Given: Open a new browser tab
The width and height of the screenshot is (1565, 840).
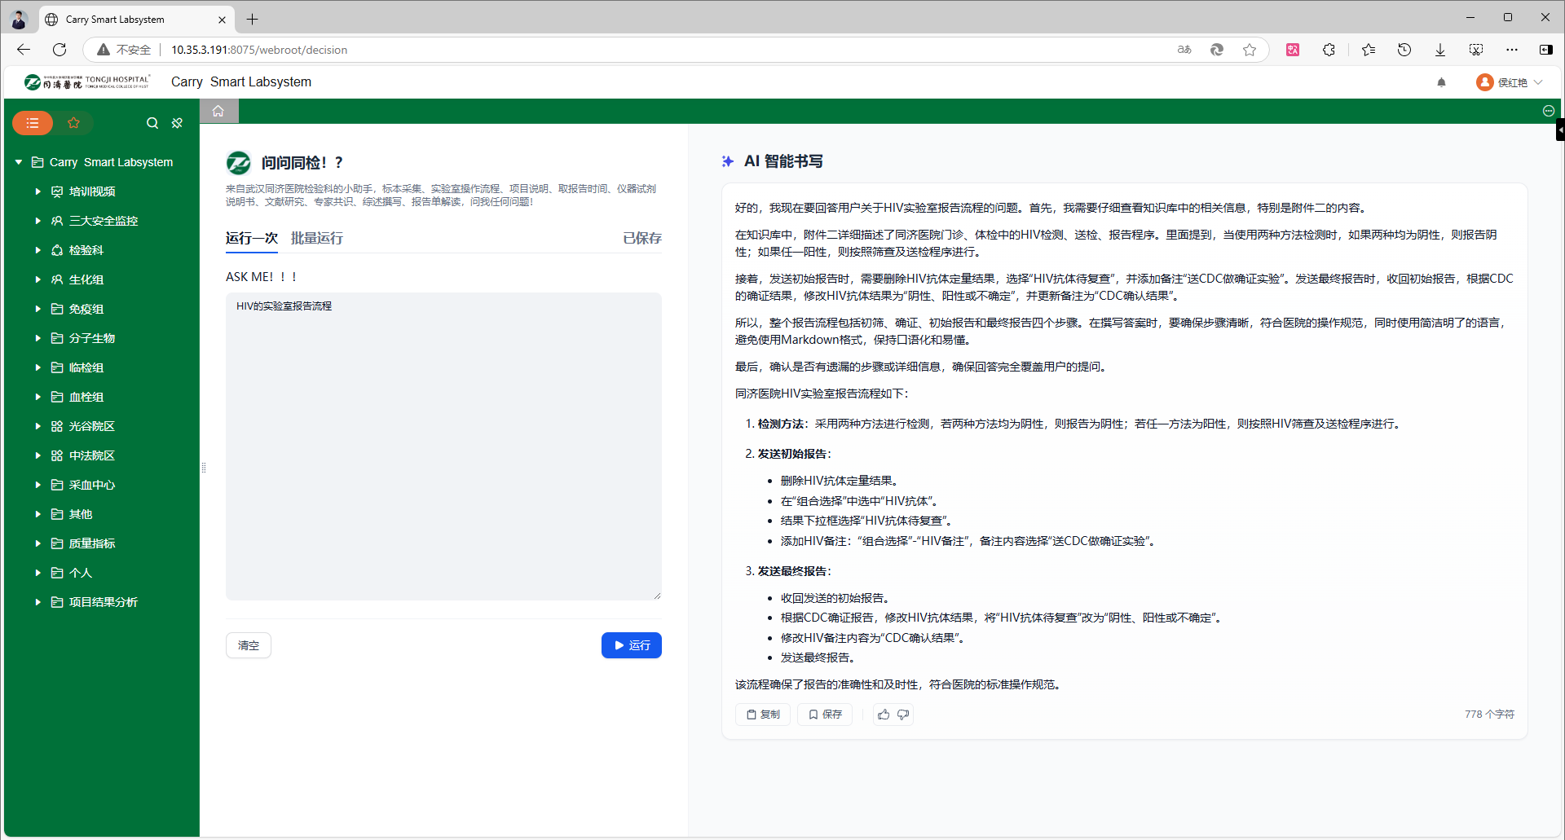Looking at the screenshot, I should pos(253,19).
